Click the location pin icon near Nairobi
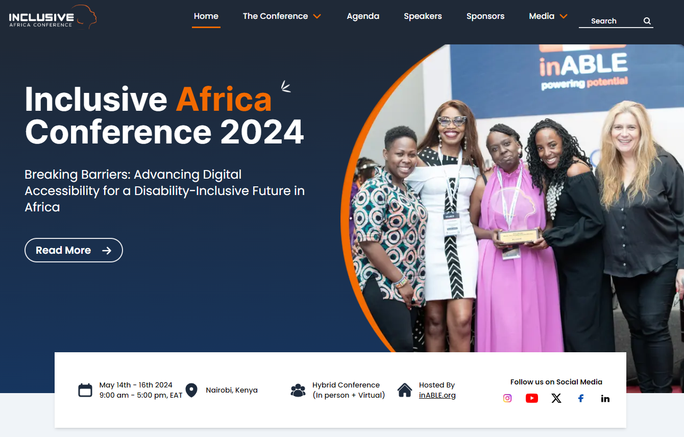This screenshot has width=684, height=437. click(191, 391)
